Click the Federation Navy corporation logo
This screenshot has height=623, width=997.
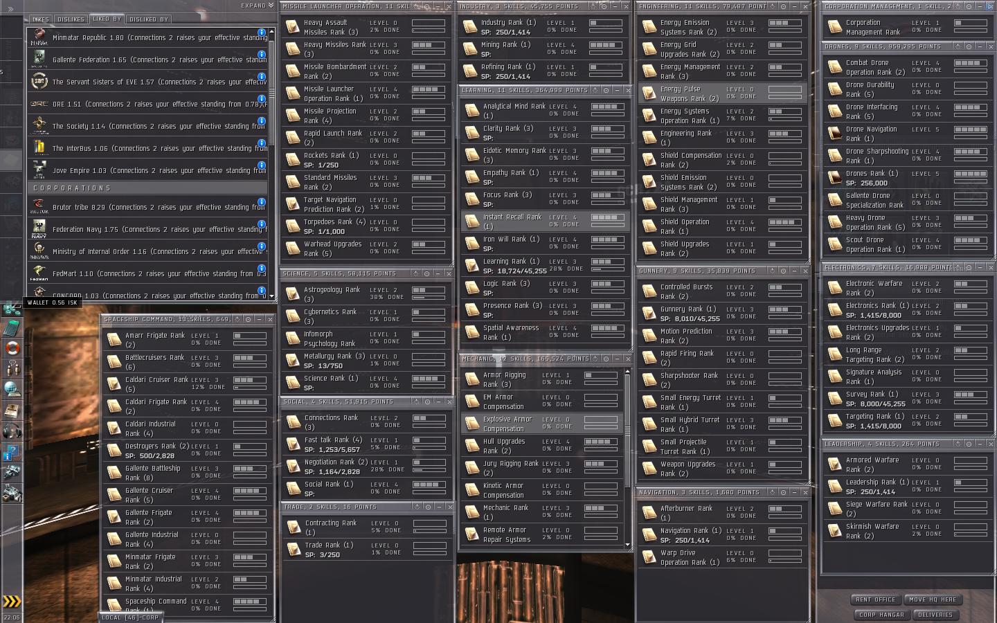39,229
